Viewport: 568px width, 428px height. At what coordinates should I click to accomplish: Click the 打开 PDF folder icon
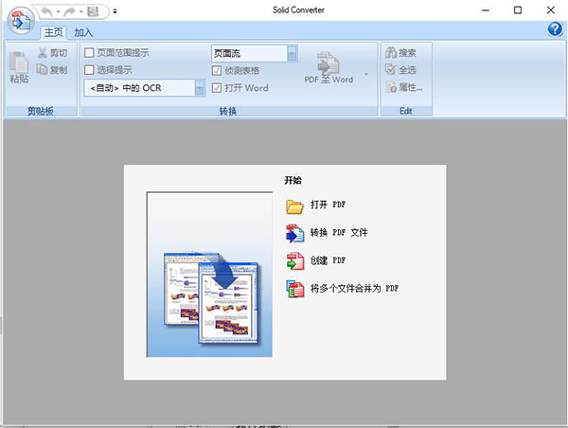[294, 206]
